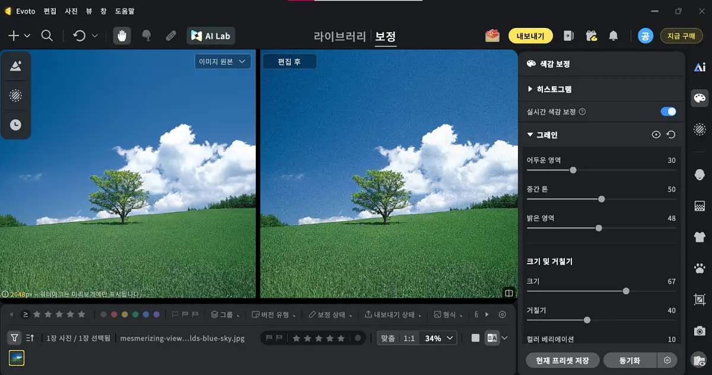
Task: Open the checkered background panel
Action: pos(700,206)
